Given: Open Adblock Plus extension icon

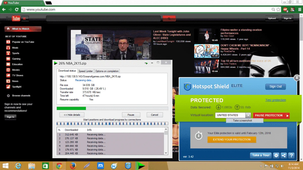Looking at the screenshot, I should pyautogui.click(x=285, y=9).
